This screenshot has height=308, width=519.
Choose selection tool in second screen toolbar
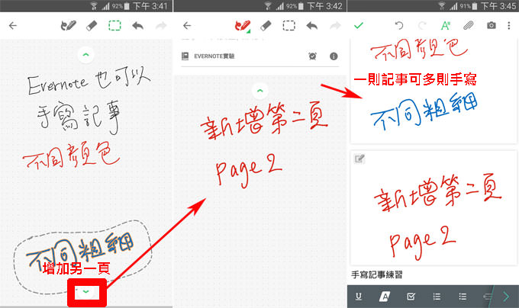pos(289,25)
